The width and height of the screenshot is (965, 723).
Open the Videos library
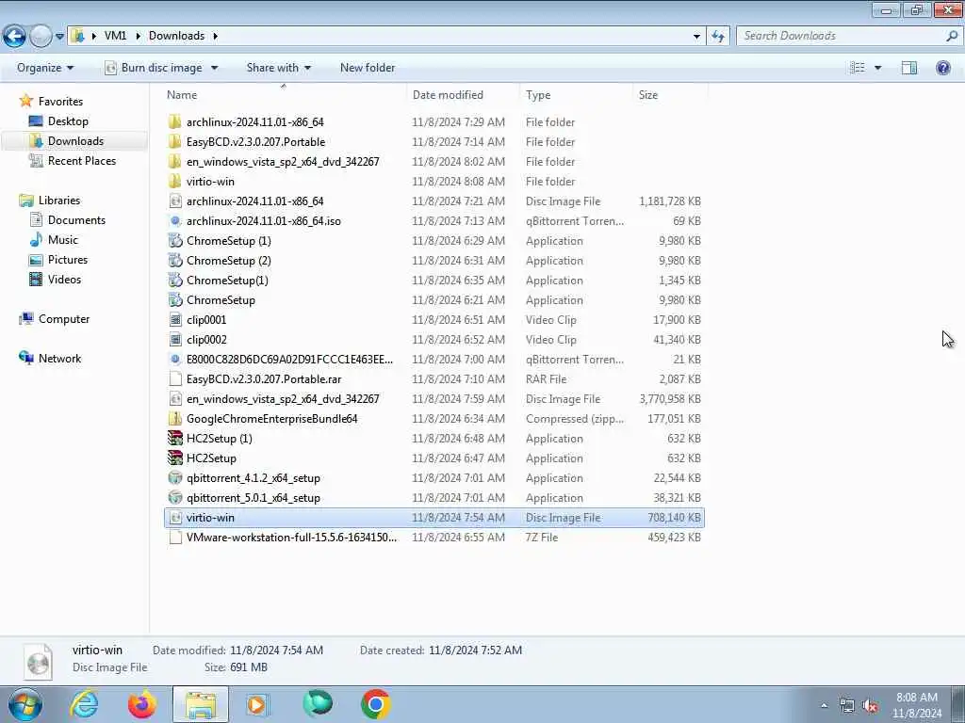[x=64, y=279]
